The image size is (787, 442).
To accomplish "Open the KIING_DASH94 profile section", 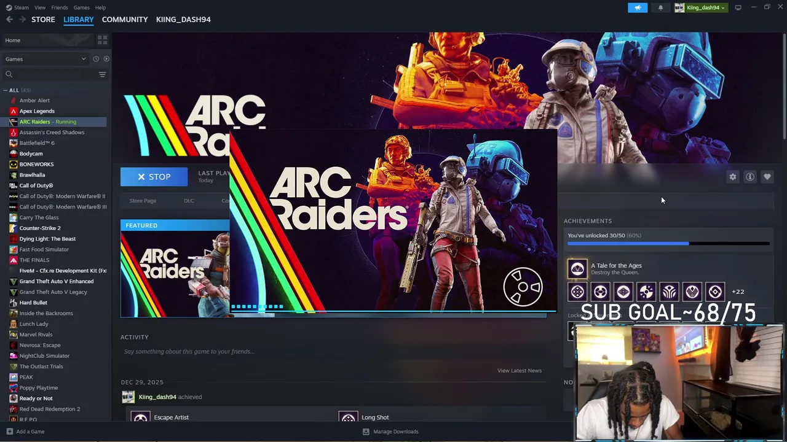I will coord(183,20).
